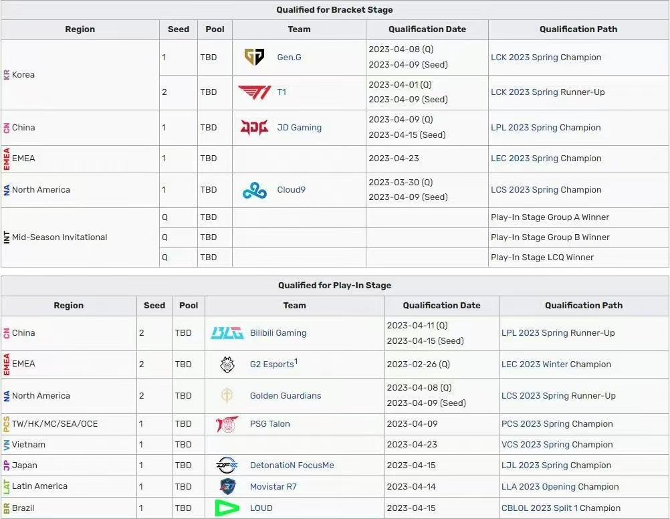Click the CBLOL 2023 Split 1 link

539,508
